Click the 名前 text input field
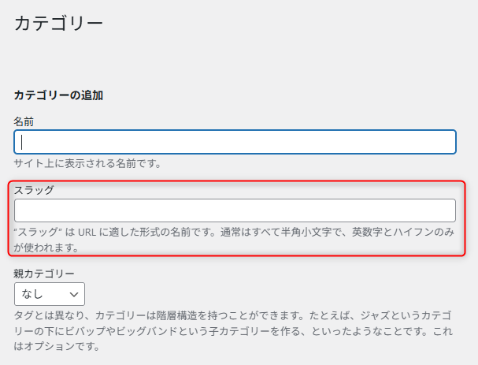The height and width of the screenshot is (365, 478). [x=235, y=142]
